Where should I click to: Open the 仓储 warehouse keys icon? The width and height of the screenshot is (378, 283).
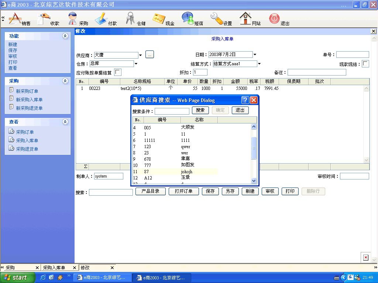click(x=131, y=18)
